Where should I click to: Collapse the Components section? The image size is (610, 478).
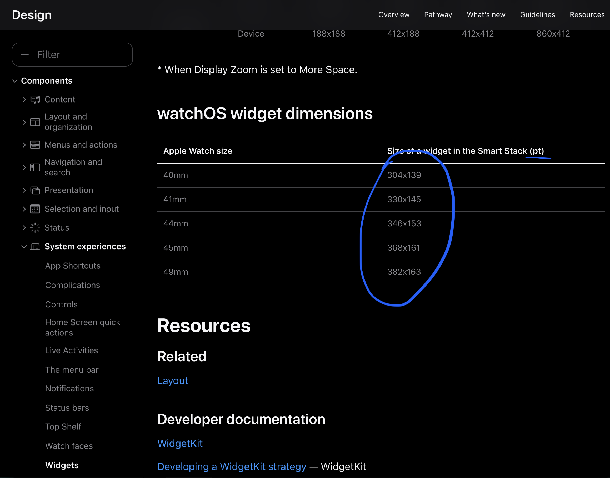click(x=15, y=81)
